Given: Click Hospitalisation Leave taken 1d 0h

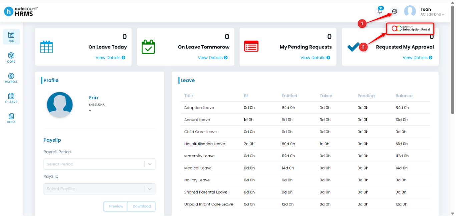Looking at the screenshot, I should (x=324, y=144).
